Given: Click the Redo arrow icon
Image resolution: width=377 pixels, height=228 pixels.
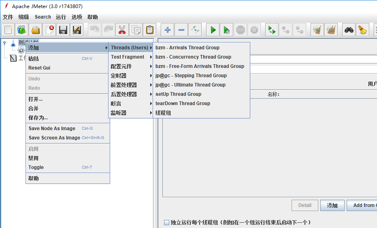Looking at the screenshot, I should pyautogui.click(x=109, y=30).
